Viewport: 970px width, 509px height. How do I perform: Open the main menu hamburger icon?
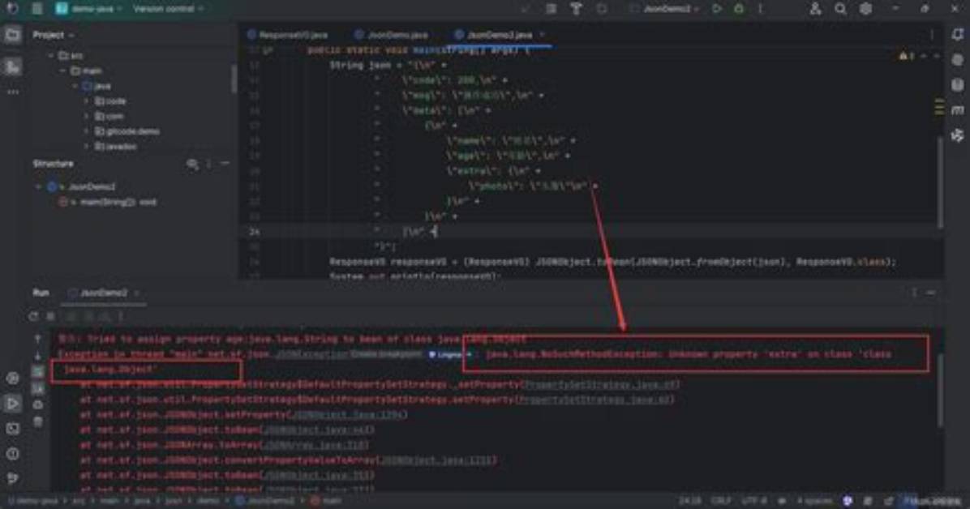click(x=37, y=9)
